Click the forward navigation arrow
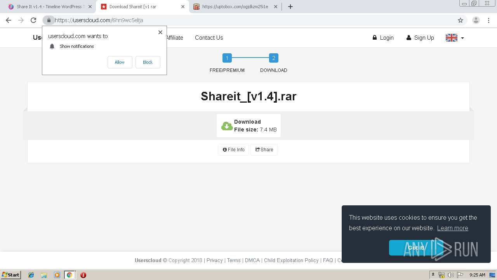The width and height of the screenshot is (497, 280). pyautogui.click(x=21, y=20)
